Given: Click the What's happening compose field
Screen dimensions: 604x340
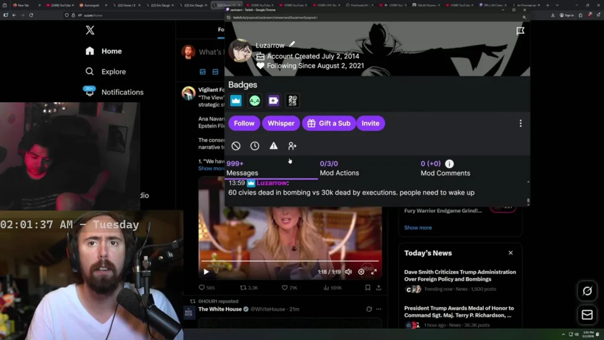Looking at the screenshot, I should pyautogui.click(x=211, y=52).
